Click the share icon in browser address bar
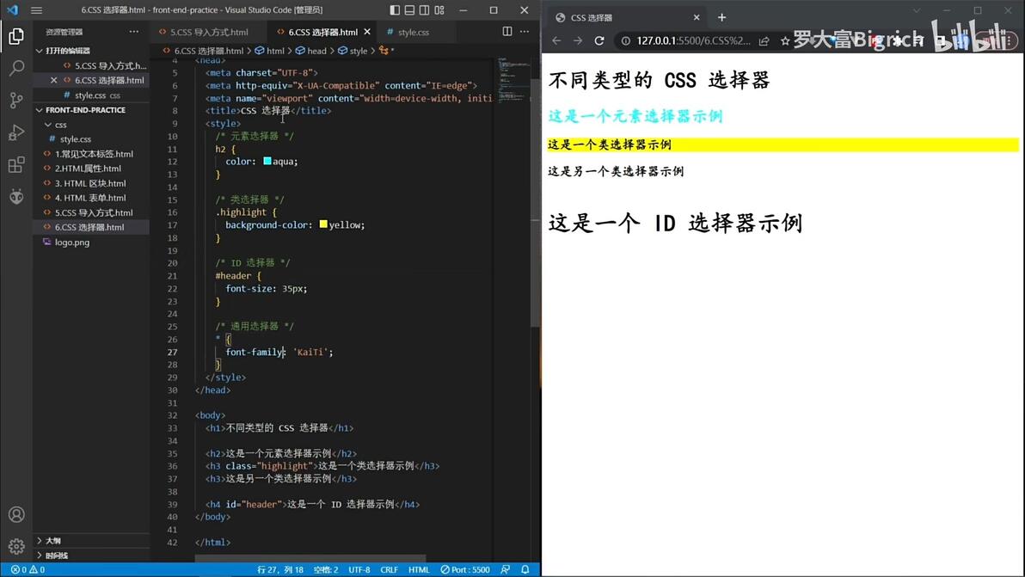Image resolution: width=1025 pixels, height=577 pixels. tap(764, 40)
